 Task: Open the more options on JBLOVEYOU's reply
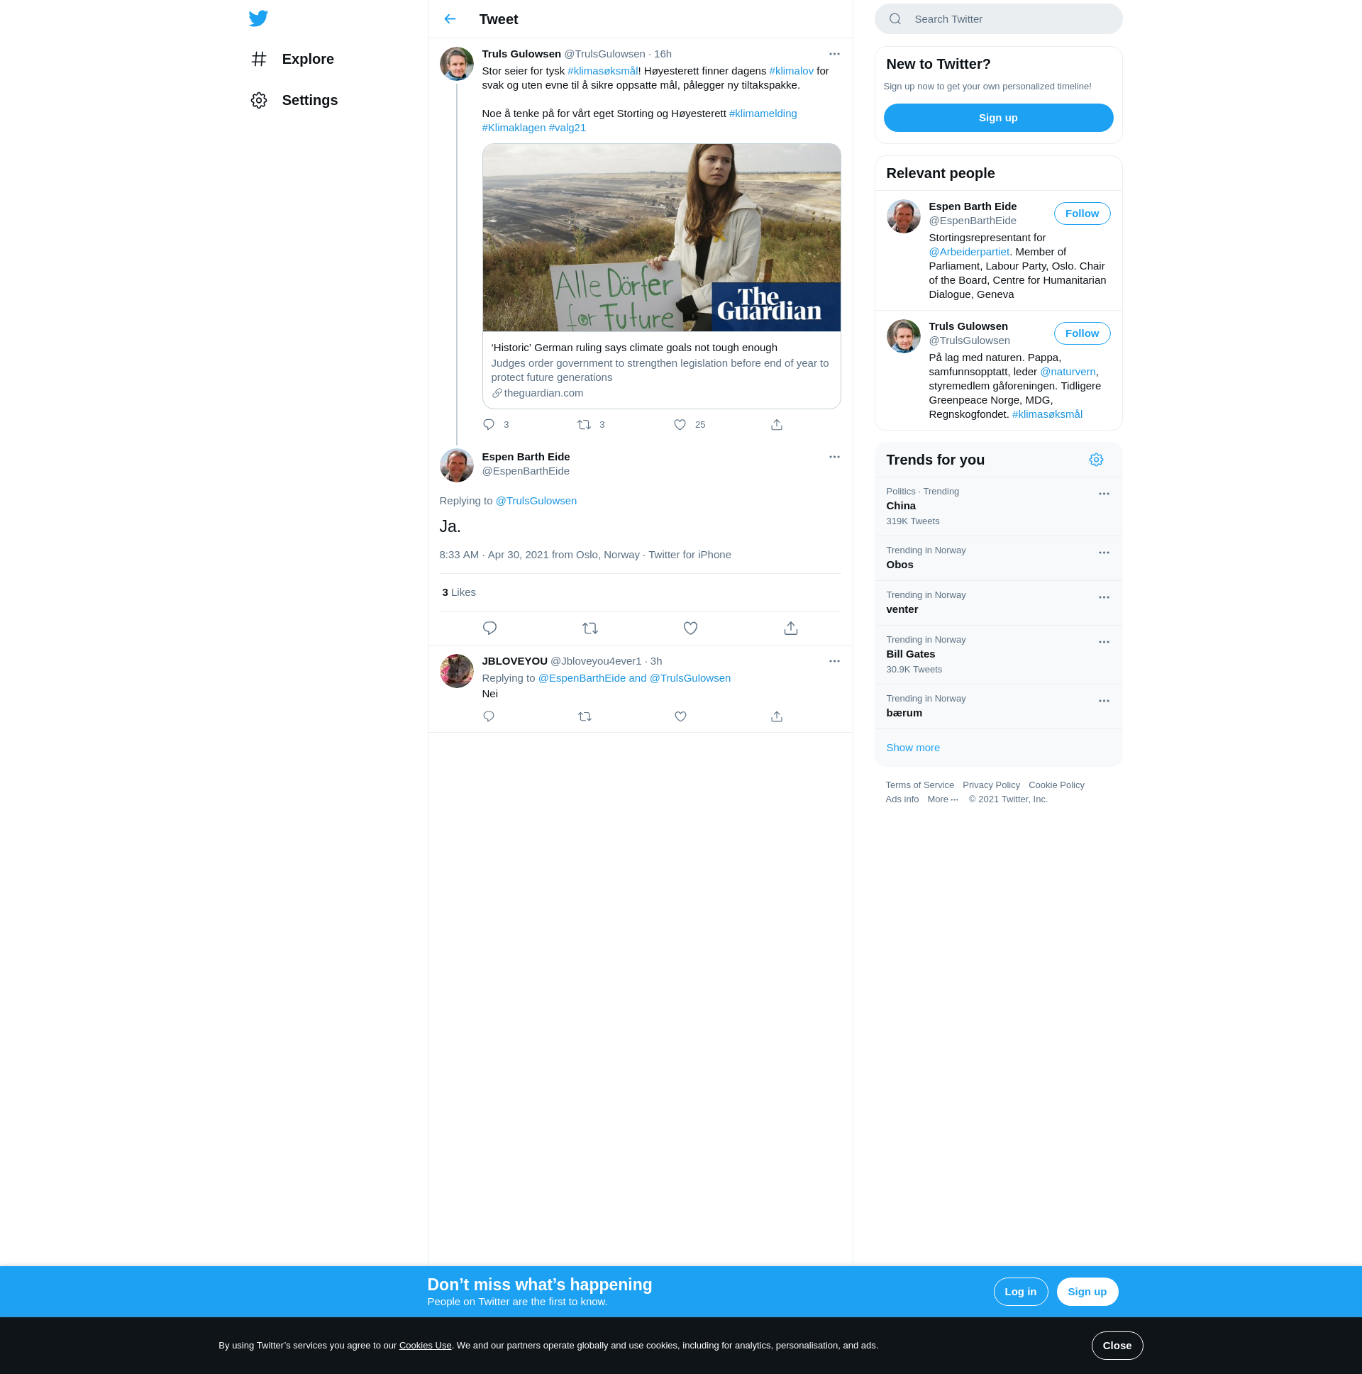(834, 661)
